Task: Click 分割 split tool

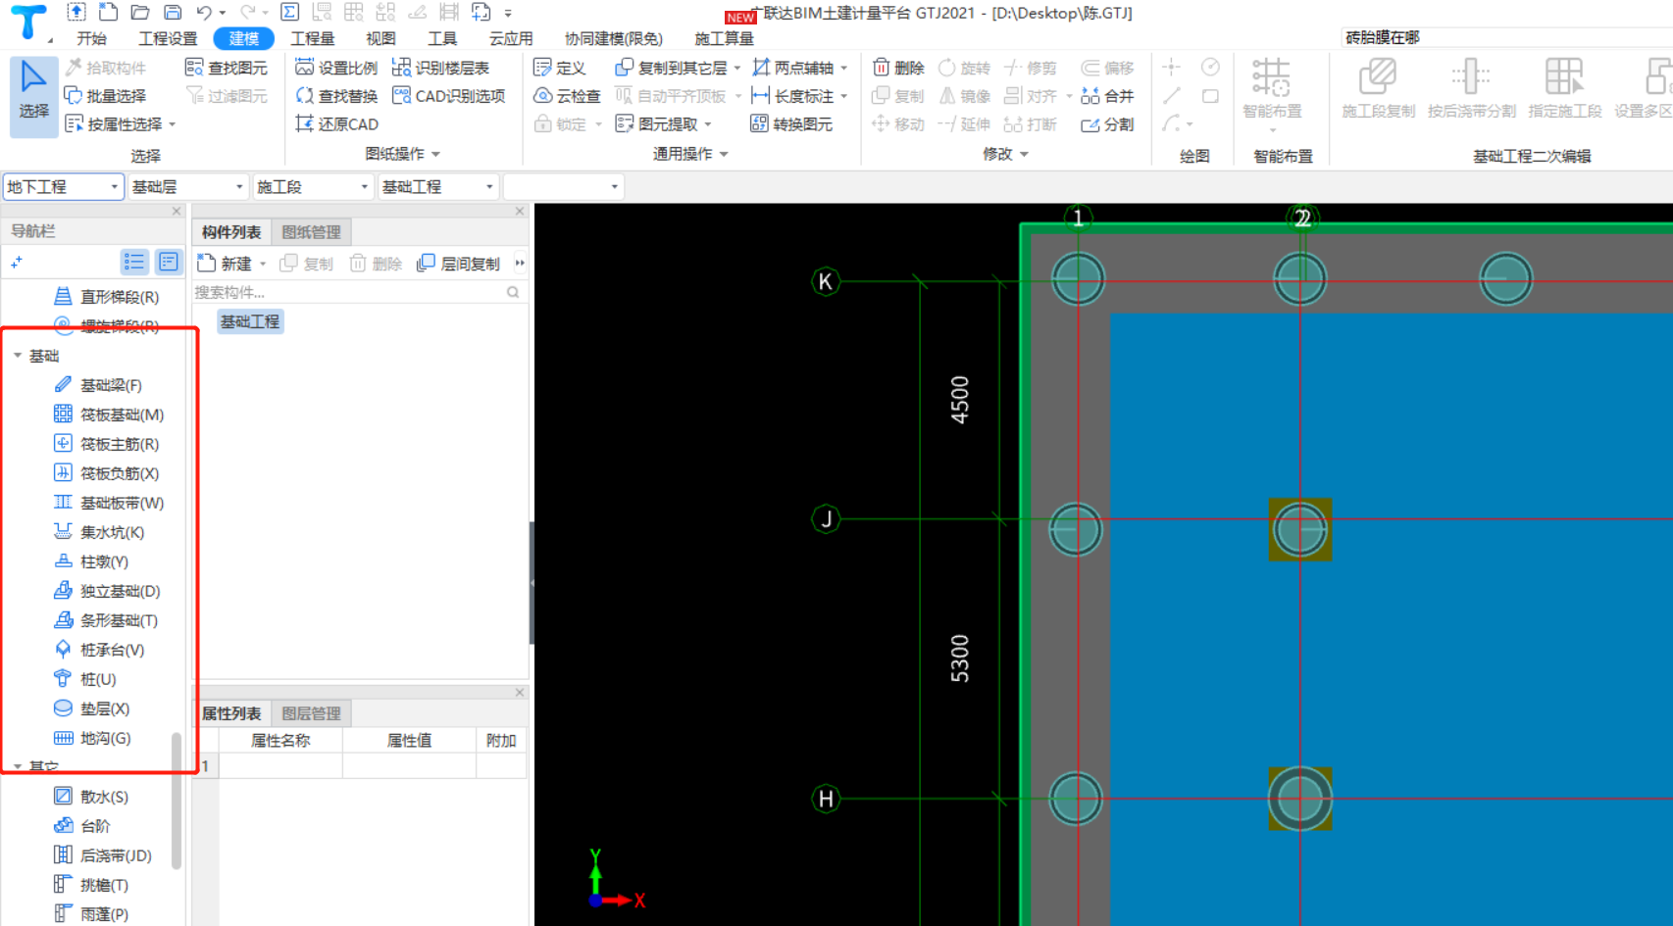Action: point(1107,124)
